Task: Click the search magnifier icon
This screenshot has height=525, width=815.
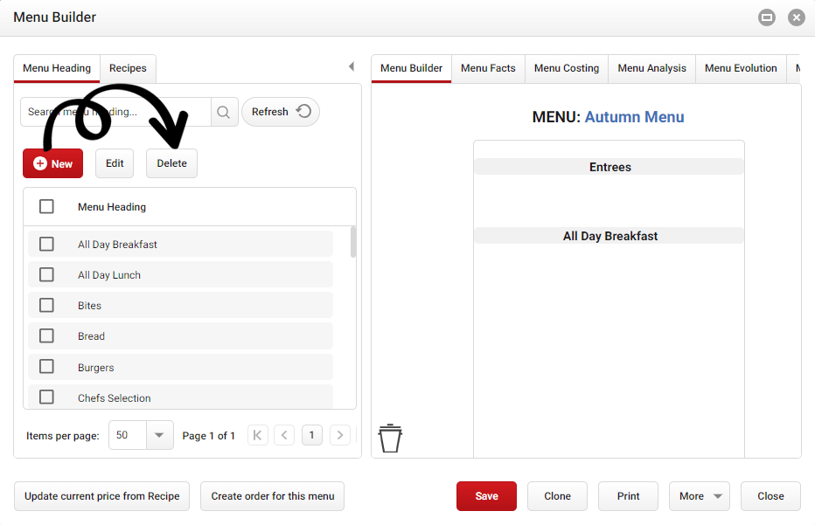Action: pyautogui.click(x=224, y=112)
